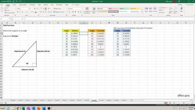Image resolution: width=195 pixels, height=110 pixels.
Task: Click Increase Font Size icon
Action: (35, 9)
